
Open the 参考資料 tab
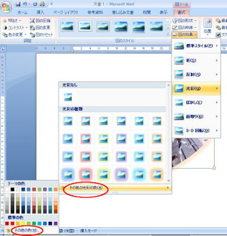95,12
